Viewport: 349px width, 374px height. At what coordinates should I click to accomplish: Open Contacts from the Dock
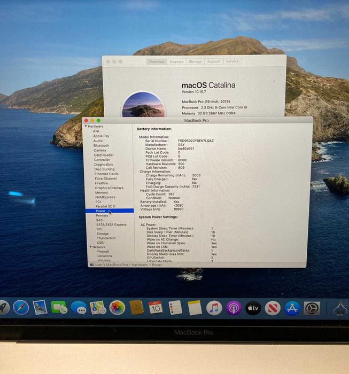(136, 307)
